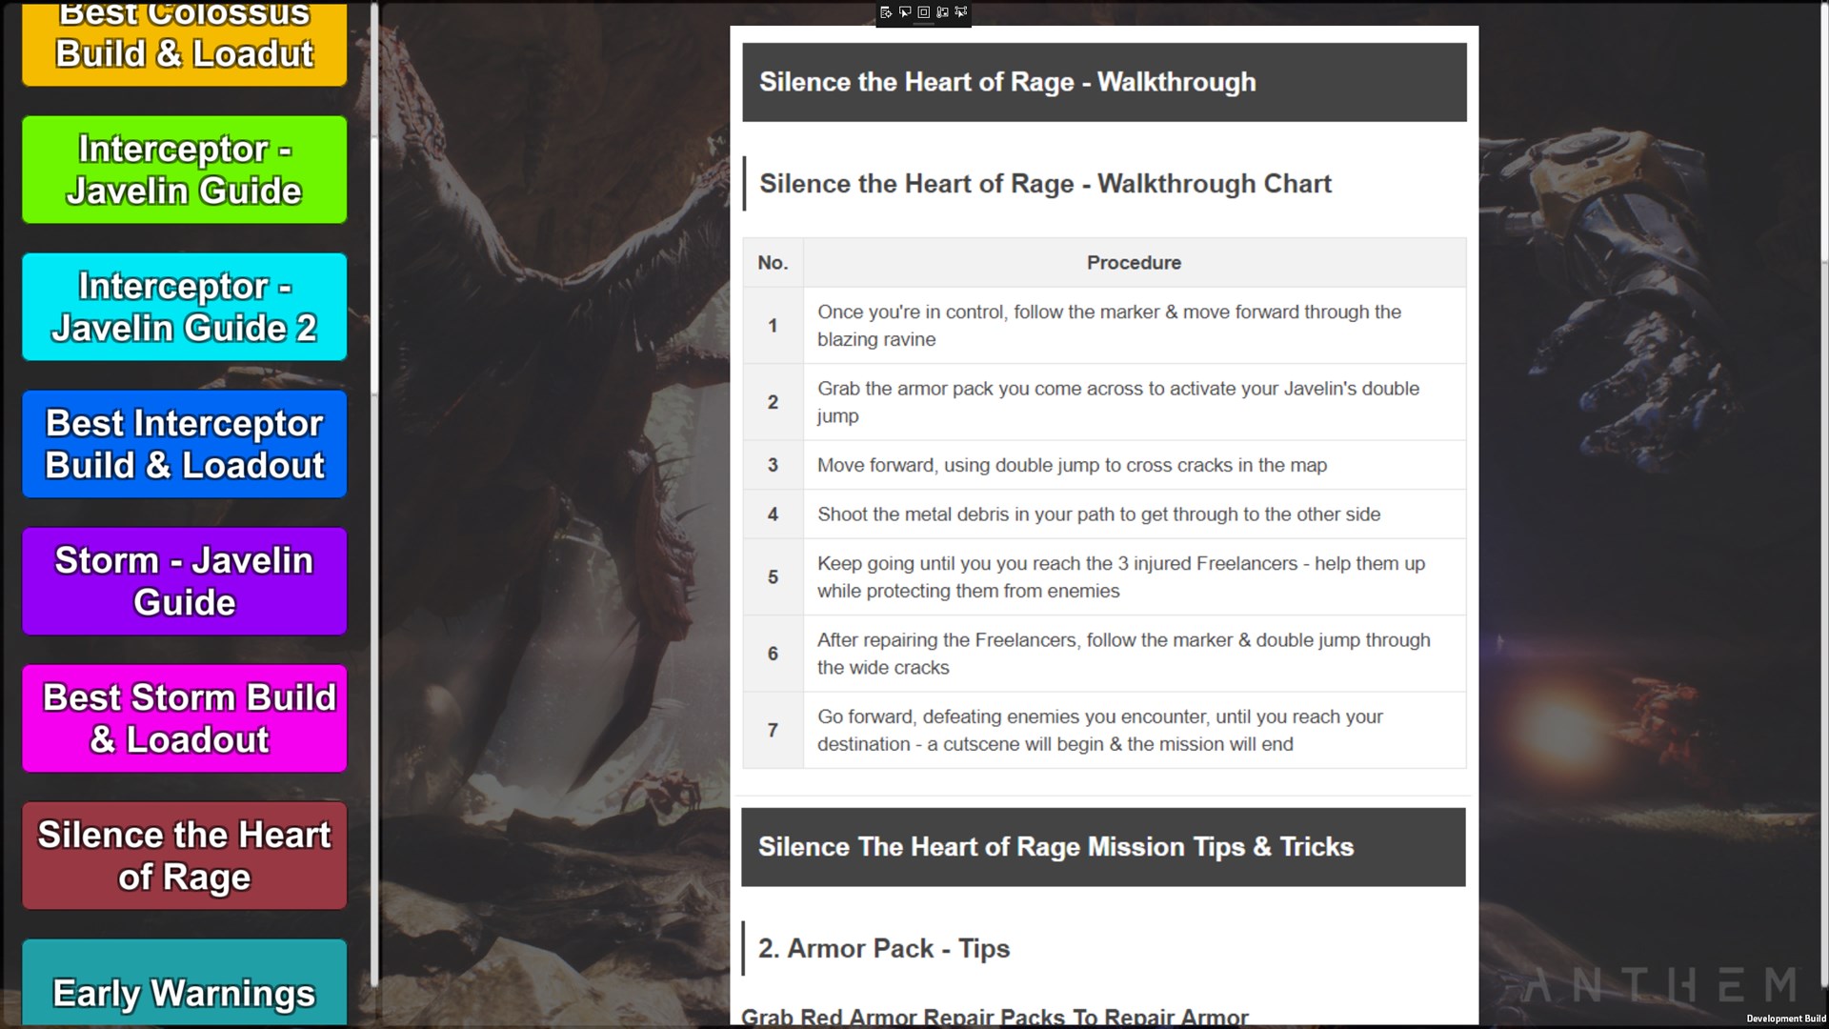Open Best Storm Build & Loadout

tap(184, 718)
